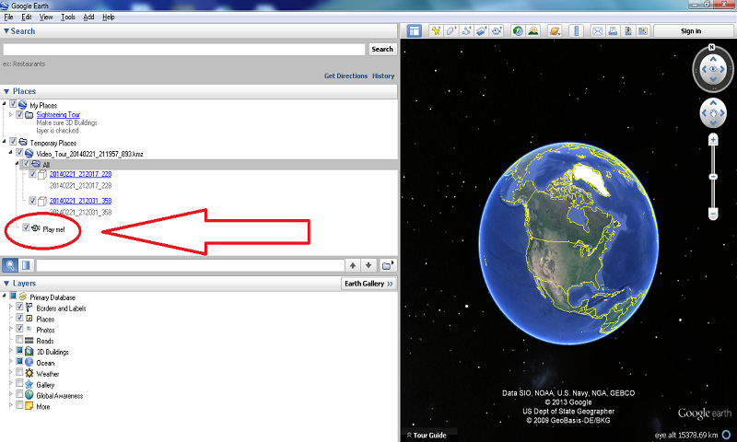This screenshot has width=737, height=442.
Task: Open the search History link
Action: click(383, 76)
